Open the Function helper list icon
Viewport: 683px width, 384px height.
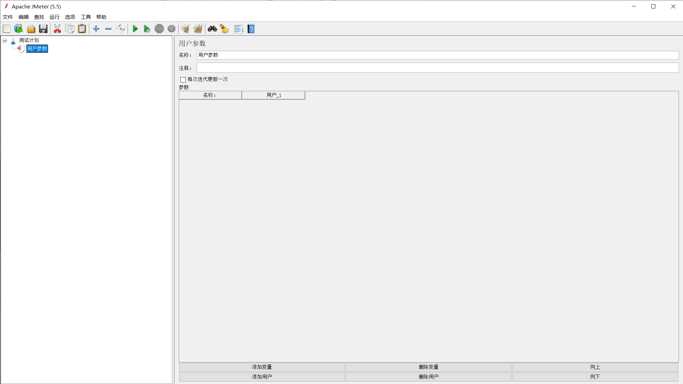[x=238, y=29]
